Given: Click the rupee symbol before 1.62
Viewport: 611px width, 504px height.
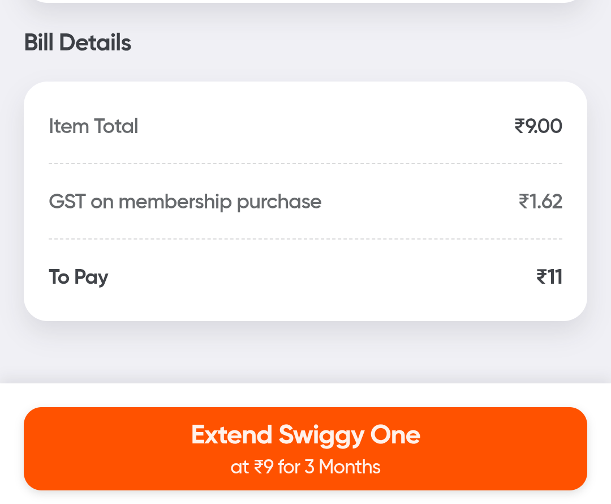Looking at the screenshot, I should [524, 202].
